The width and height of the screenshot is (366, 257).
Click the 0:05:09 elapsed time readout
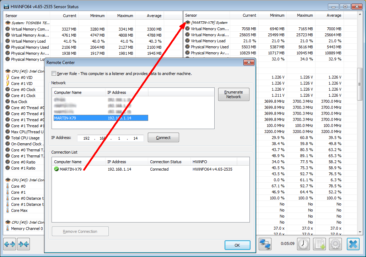click(x=287, y=243)
